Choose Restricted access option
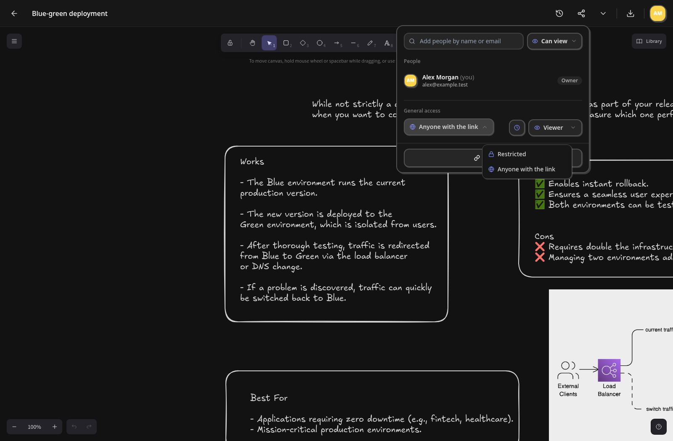The height and width of the screenshot is (441, 673). 527,154
